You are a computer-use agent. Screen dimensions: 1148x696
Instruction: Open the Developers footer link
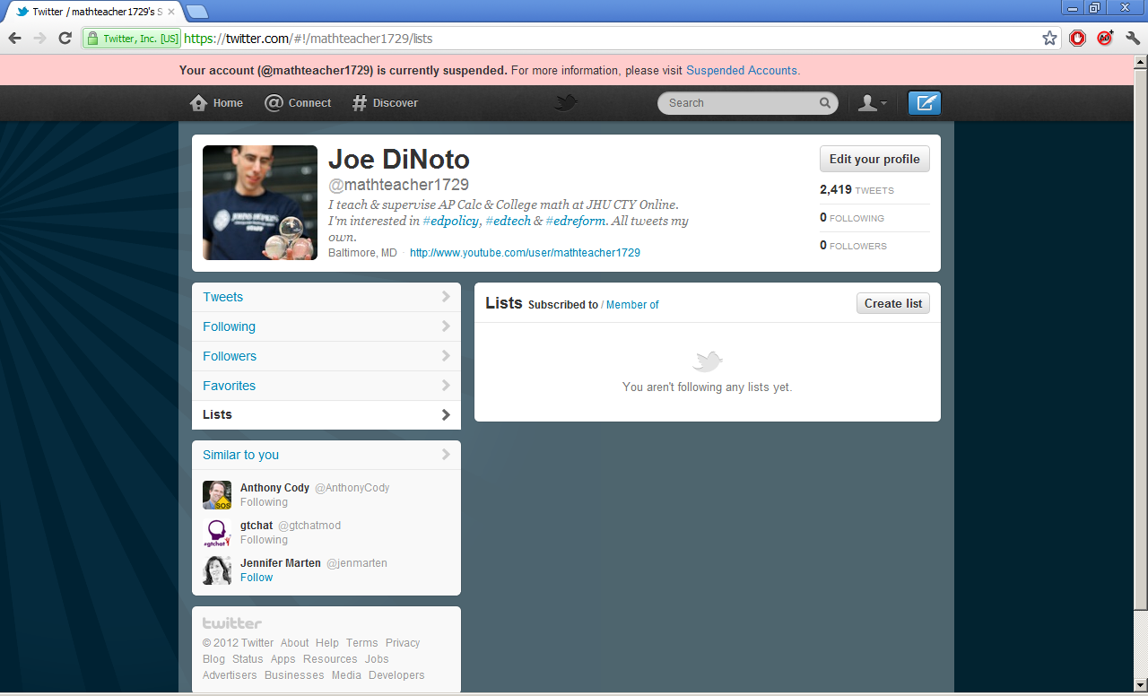point(396,675)
